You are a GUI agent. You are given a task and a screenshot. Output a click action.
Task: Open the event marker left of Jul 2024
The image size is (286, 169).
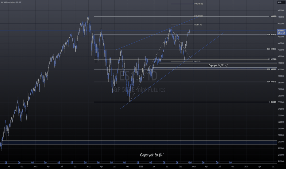pos(217,162)
